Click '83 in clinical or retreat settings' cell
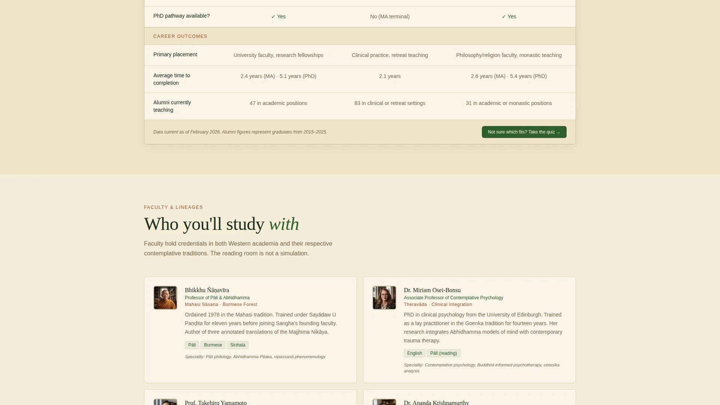Screen dimensions: 720x405 [390, 103]
